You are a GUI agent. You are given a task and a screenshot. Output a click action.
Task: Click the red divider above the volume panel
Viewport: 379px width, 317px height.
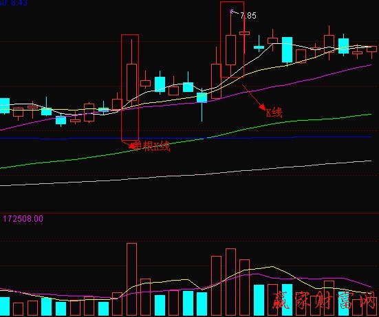[x=190, y=213]
